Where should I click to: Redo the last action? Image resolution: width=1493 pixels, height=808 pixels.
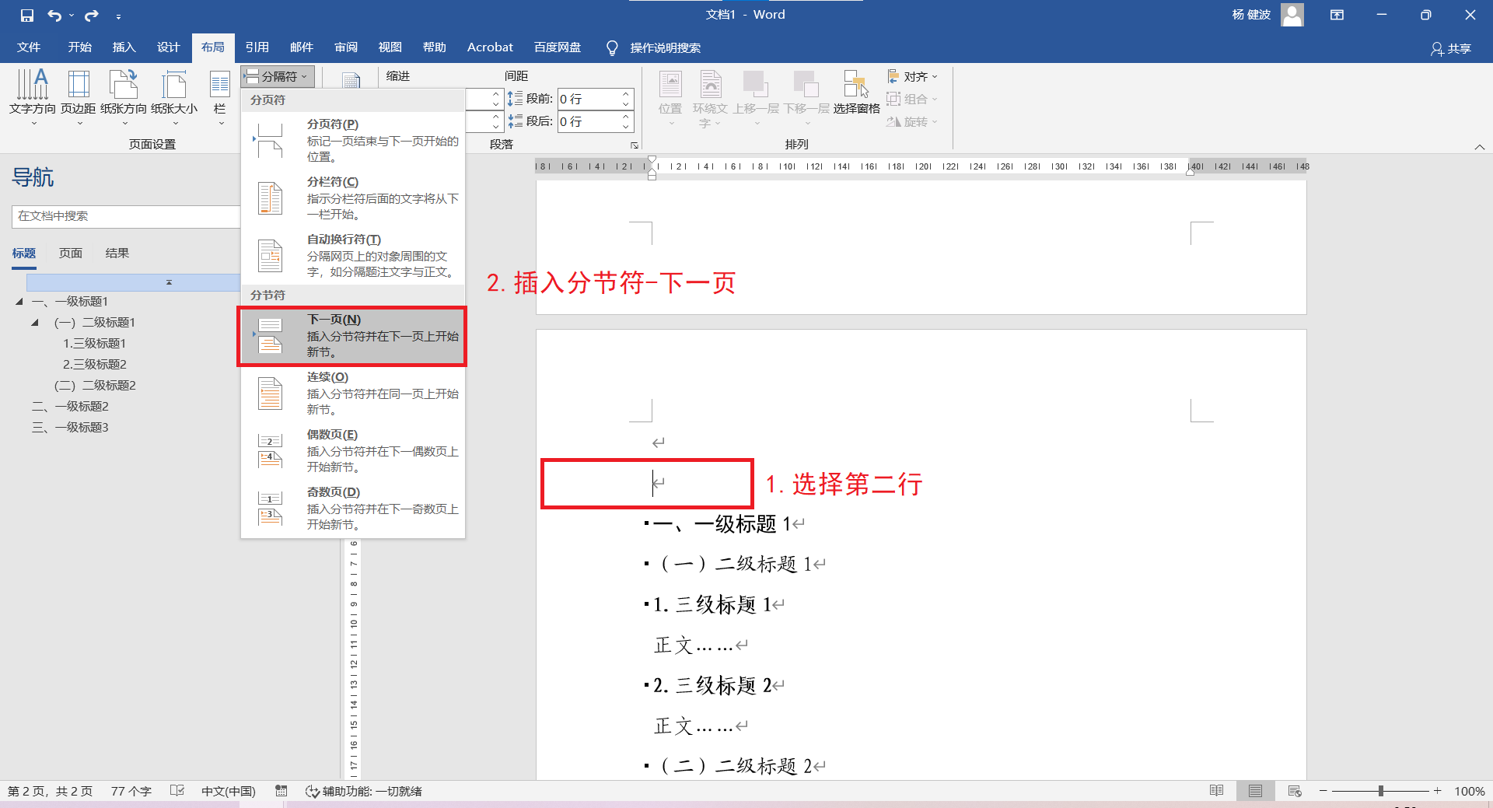click(92, 15)
